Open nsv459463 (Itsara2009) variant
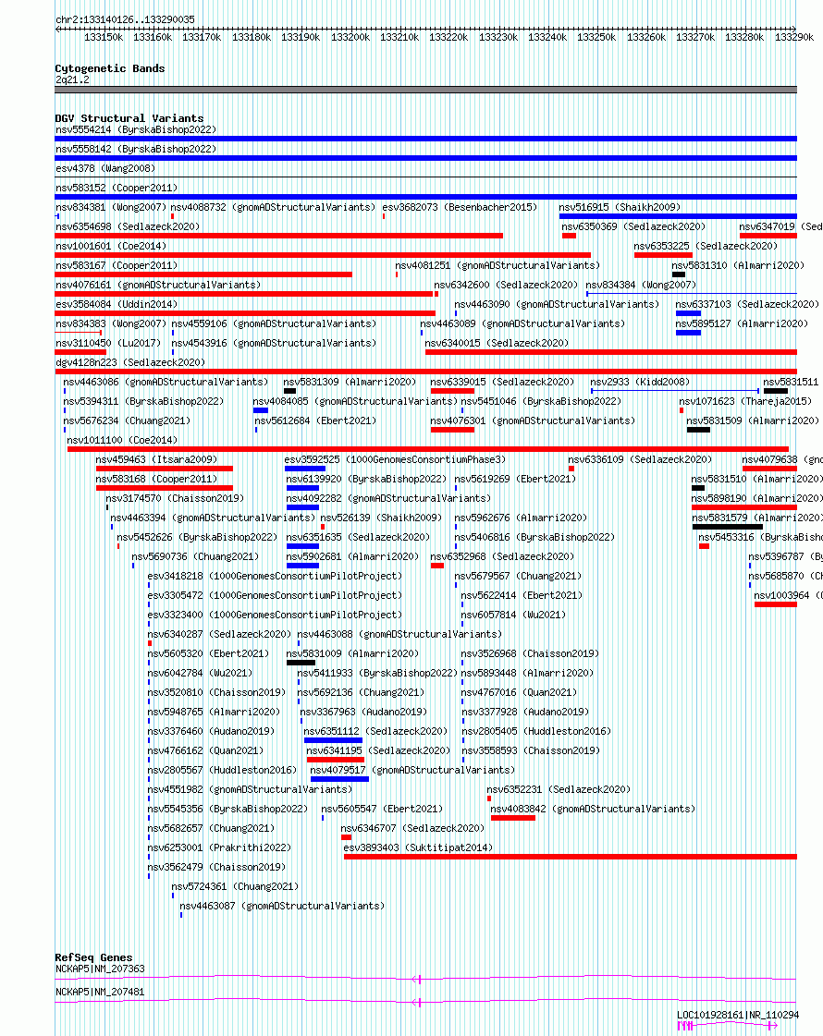Image resolution: width=823 pixels, height=1036 pixels. (x=156, y=459)
